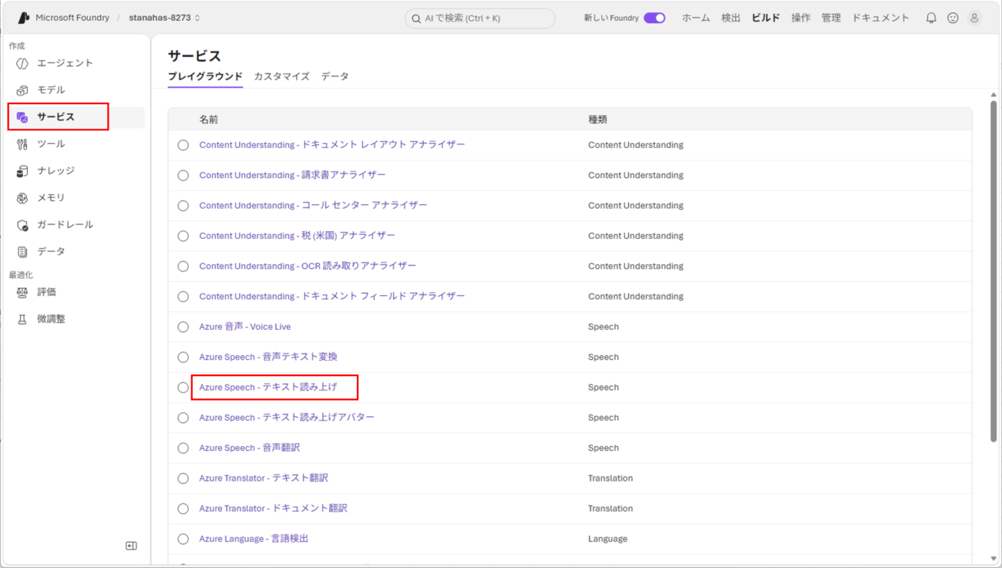Switch to the カスタマイズ tab

281,76
